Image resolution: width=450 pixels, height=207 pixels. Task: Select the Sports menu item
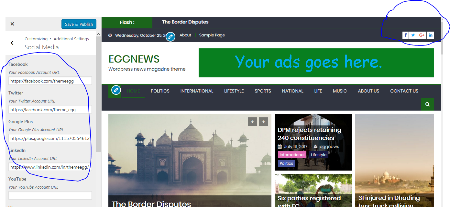click(x=263, y=91)
